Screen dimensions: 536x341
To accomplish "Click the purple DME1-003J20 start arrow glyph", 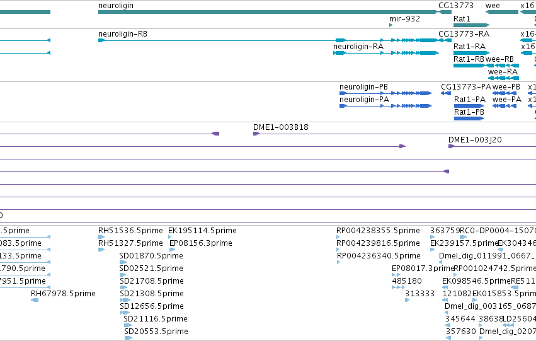I will (x=451, y=146).
